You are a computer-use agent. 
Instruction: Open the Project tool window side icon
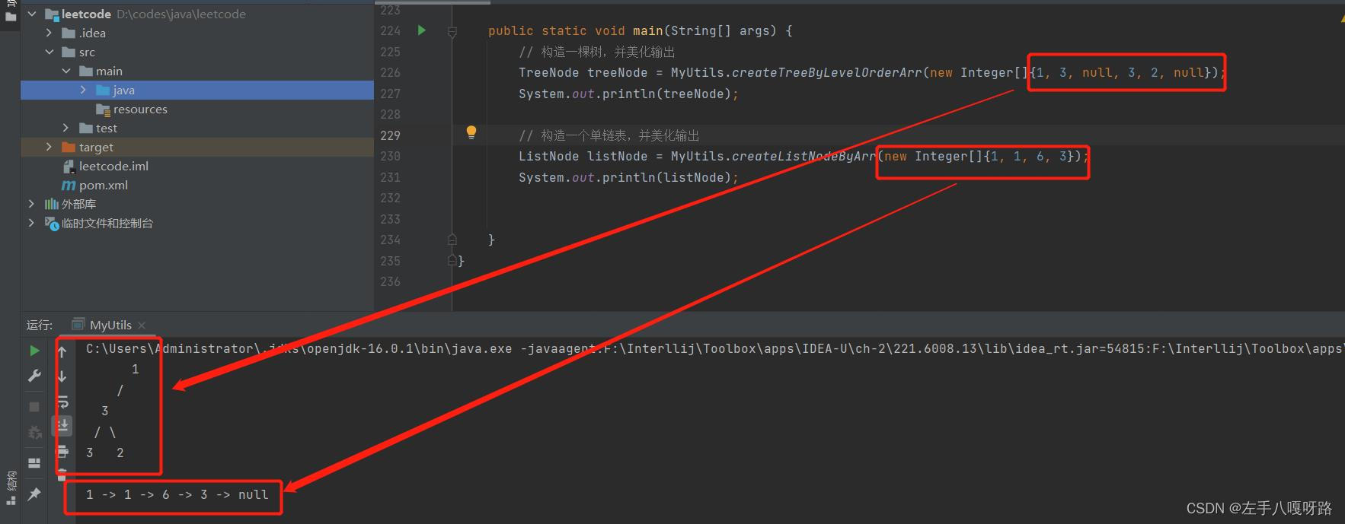[10, 16]
